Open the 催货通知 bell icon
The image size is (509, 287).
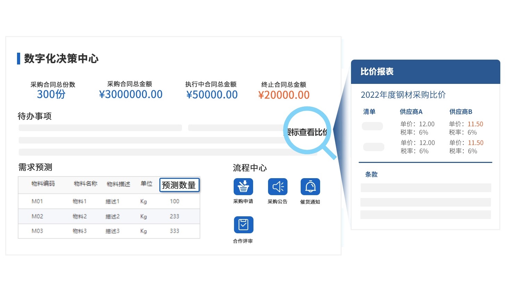(x=310, y=187)
